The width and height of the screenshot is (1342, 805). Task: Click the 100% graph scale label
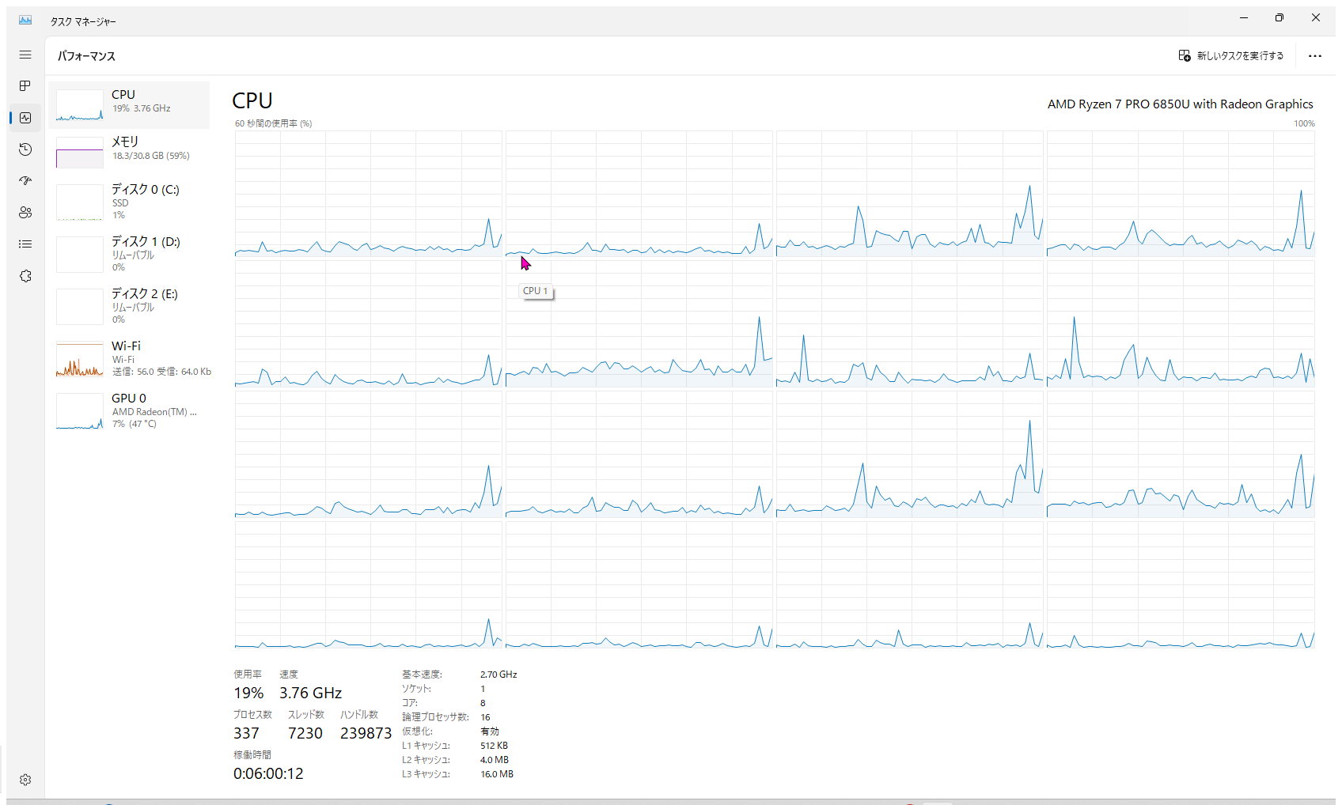tap(1304, 123)
